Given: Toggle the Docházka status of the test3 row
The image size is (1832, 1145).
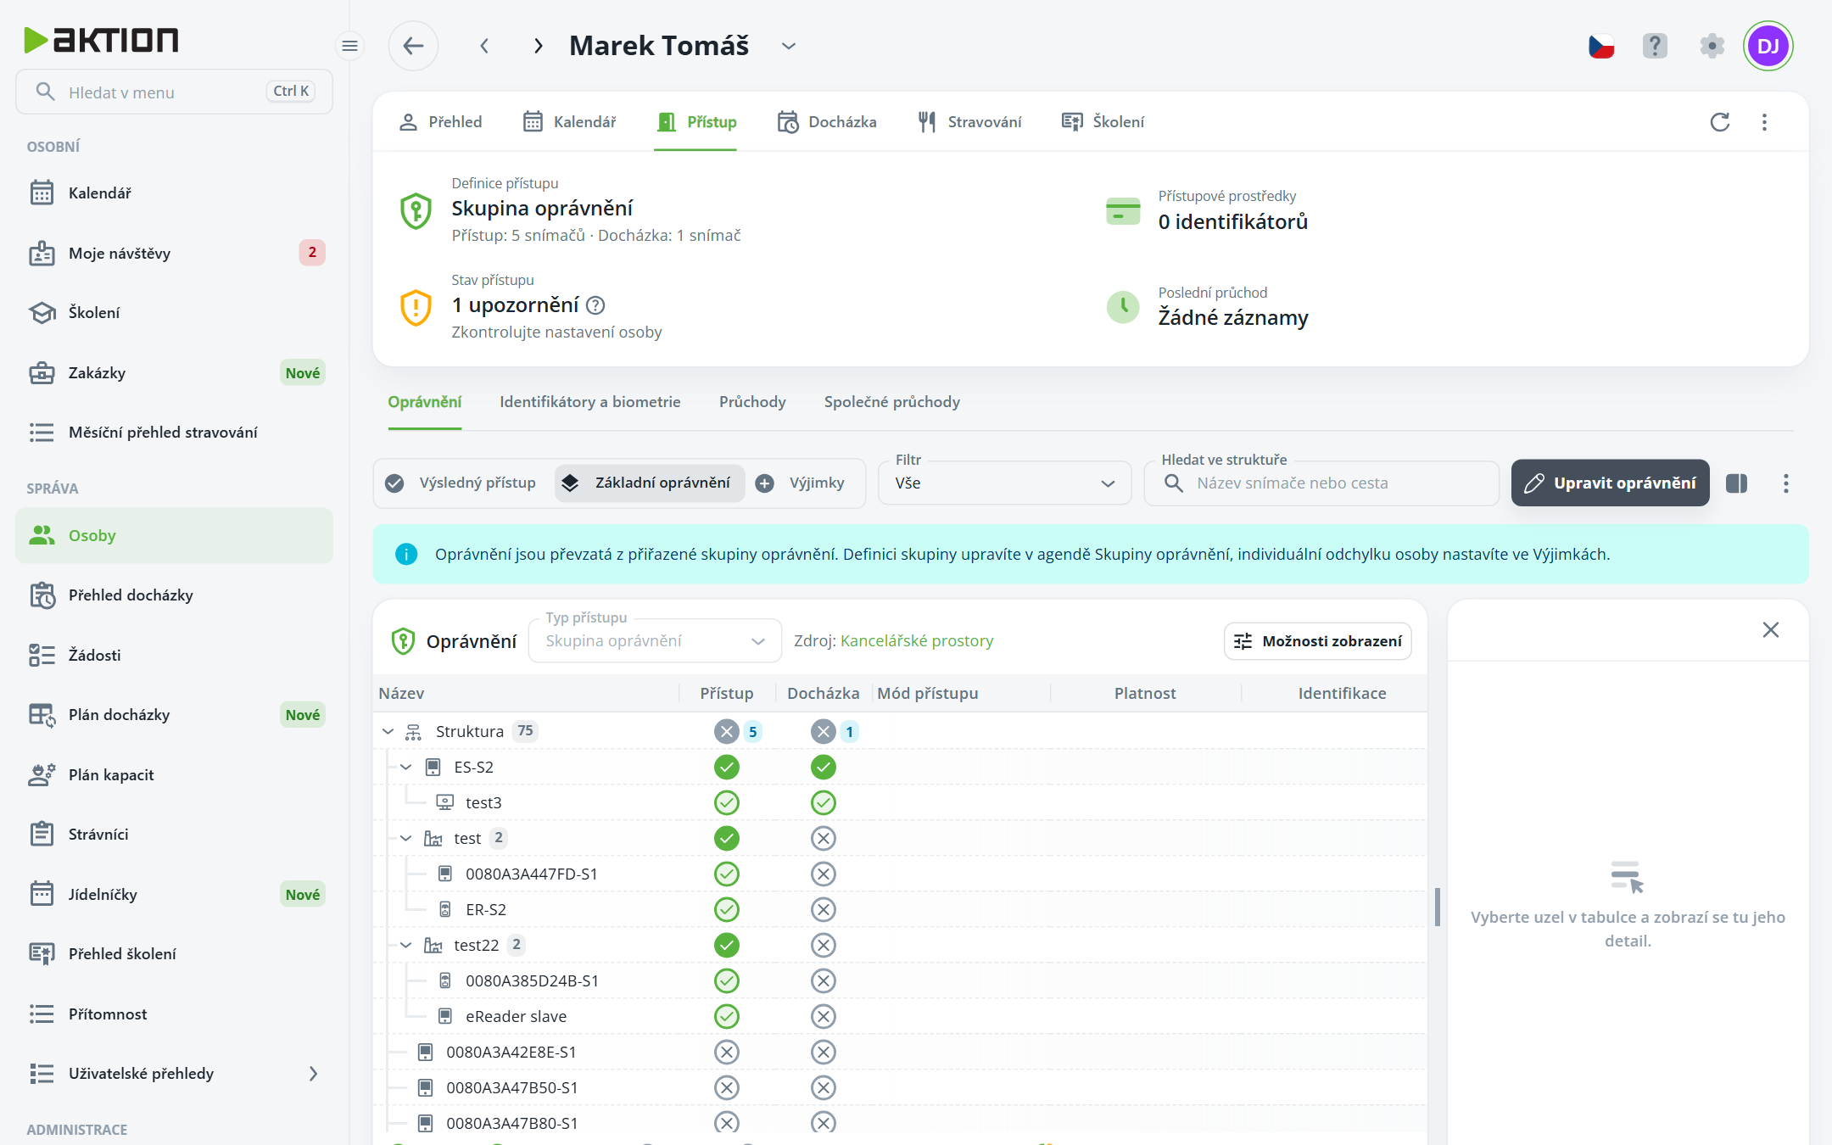Looking at the screenshot, I should (x=823, y=803).
